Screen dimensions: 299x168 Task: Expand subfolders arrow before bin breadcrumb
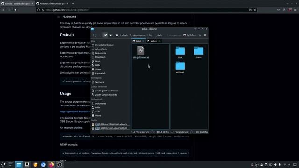(148, 35)
